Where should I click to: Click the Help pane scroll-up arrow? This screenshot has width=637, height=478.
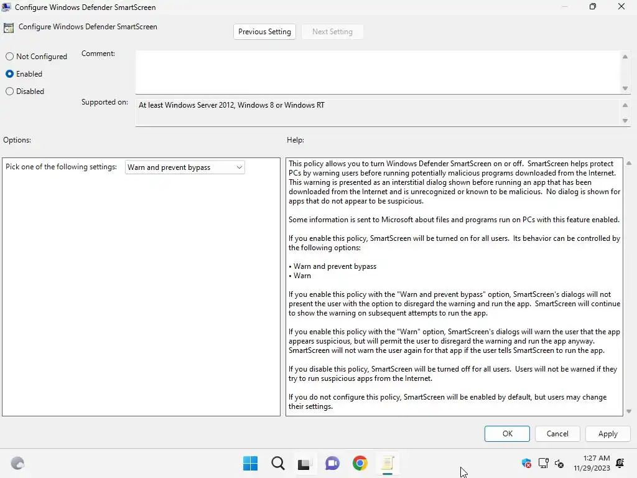click(629, 164)
